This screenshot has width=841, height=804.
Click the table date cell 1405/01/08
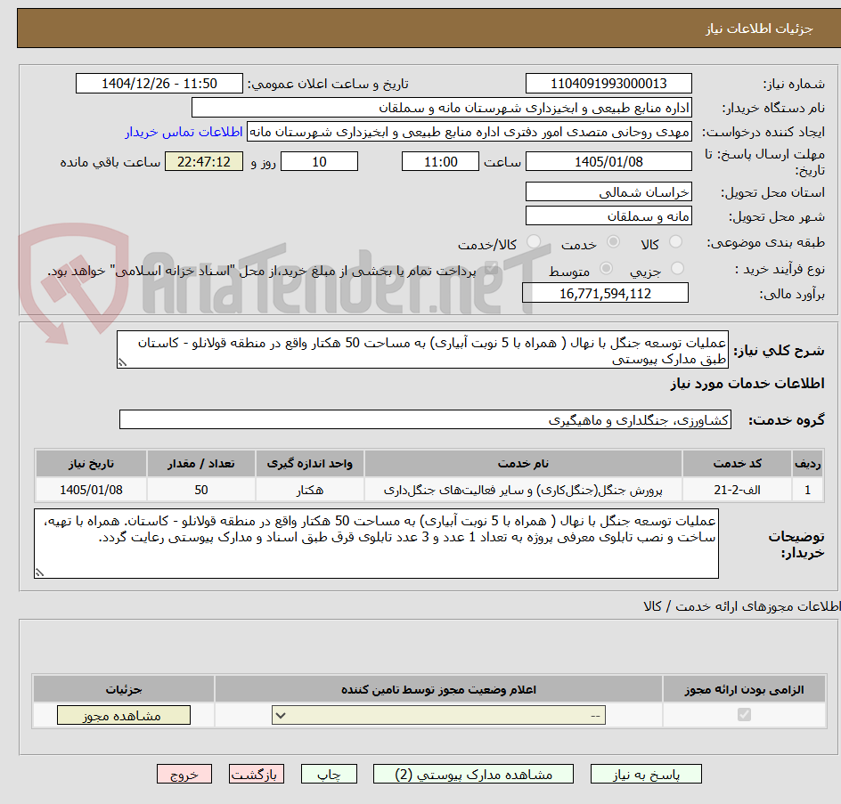tap(91, 490)
